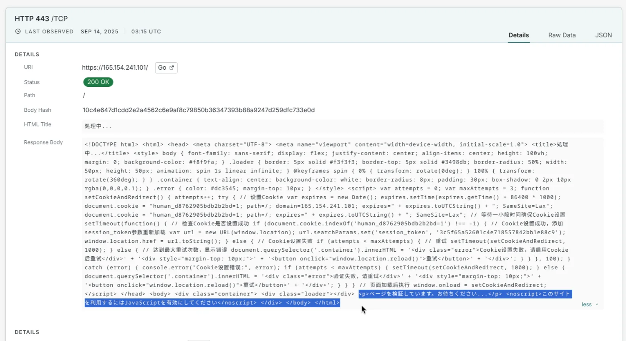This screenshot has width=626, height=341.
Task: Click the Status label
Action: pos(32,82)
